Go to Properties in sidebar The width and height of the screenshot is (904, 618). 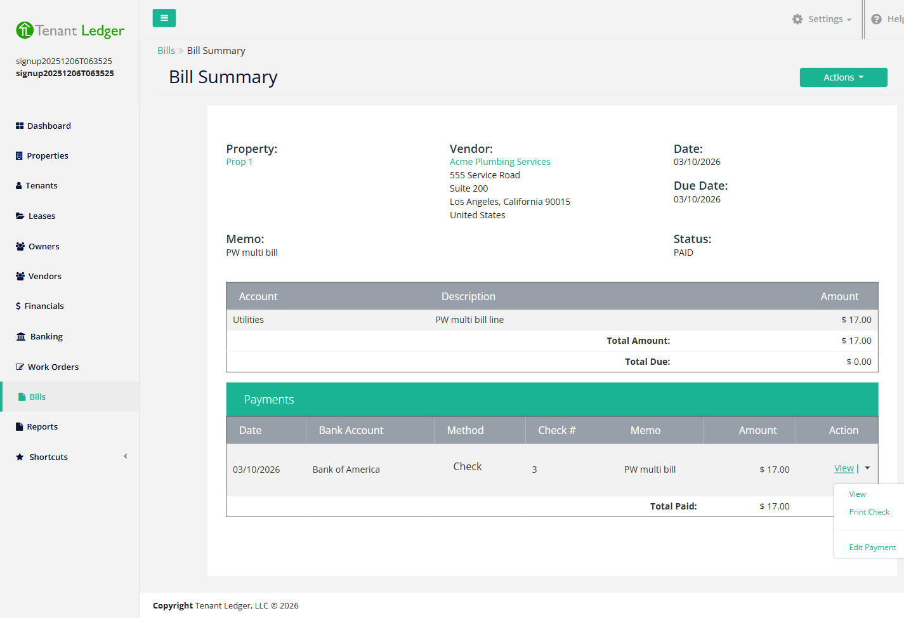click(70, 155)
